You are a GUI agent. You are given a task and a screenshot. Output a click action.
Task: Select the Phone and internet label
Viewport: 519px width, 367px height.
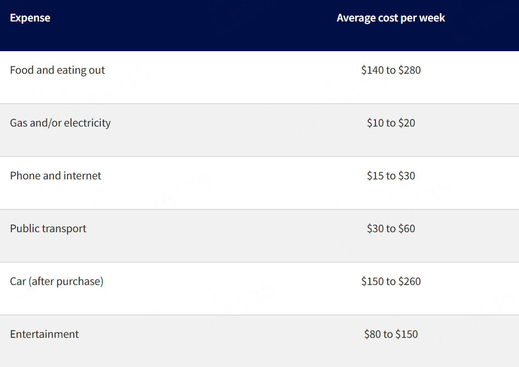point(56,176)
